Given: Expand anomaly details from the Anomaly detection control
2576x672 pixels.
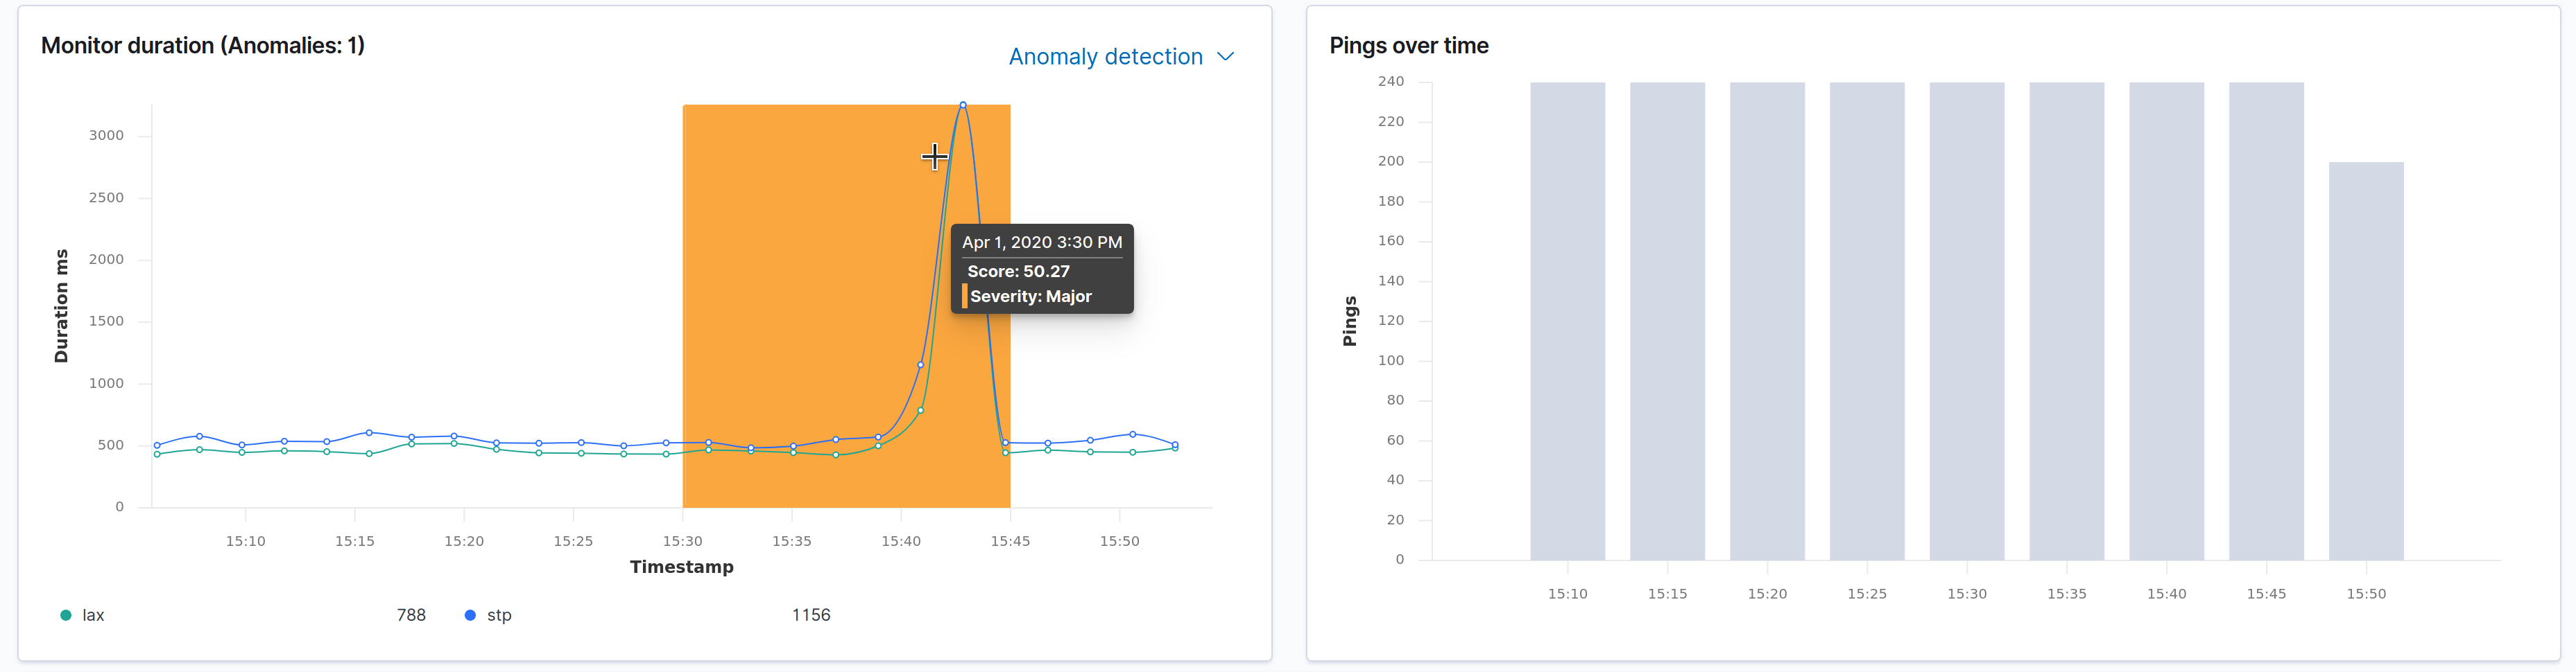Looking at the screenshot, I should [x=1120, y=56].
